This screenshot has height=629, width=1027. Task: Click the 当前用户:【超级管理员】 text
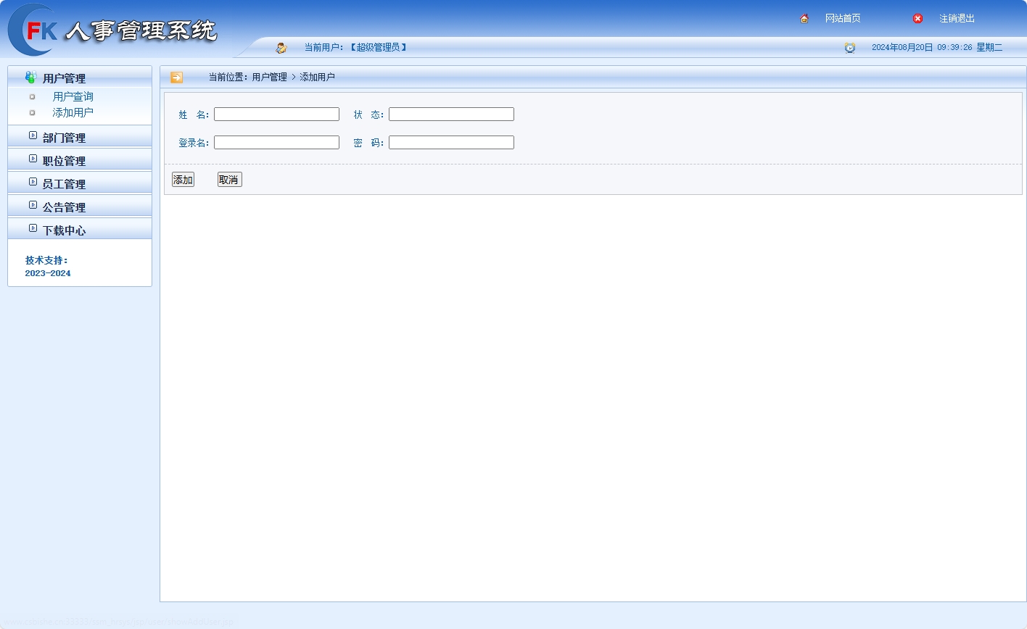pos(356,48)
